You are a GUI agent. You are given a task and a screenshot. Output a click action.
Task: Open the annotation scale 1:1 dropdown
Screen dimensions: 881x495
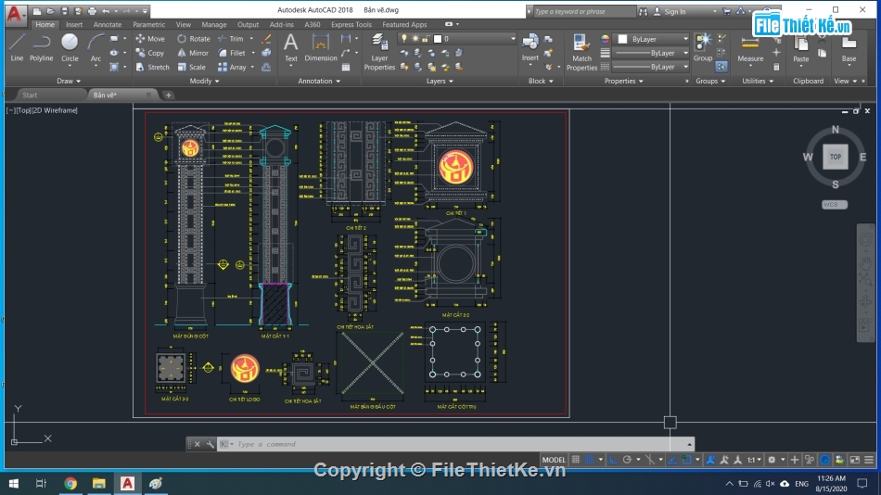tap(754, 460)
